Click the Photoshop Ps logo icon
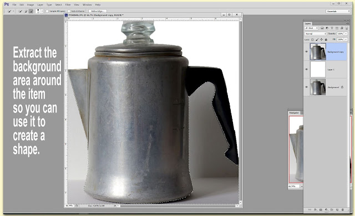This screenshot has width=355, height=216. [x=7, y=4]
